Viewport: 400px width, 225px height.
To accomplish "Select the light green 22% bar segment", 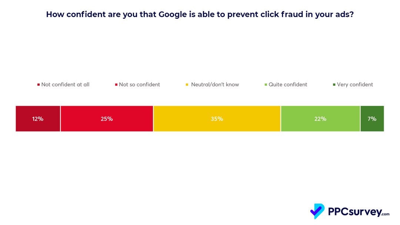I will (x=320, y=119).
